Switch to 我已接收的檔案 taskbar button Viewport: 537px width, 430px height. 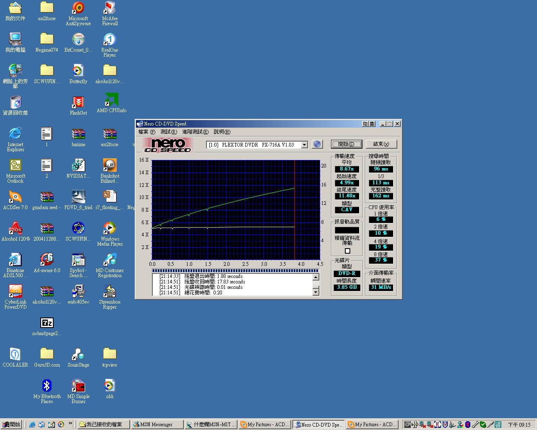[103, 425]
